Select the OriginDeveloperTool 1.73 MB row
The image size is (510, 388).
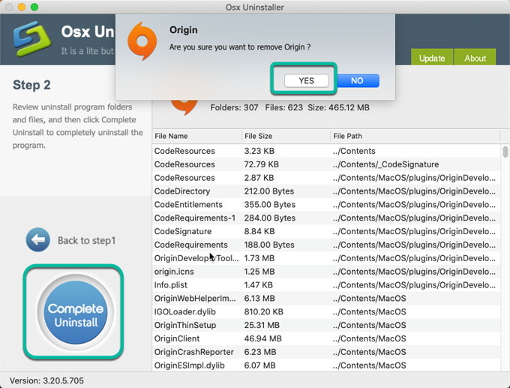coord(326,258)
